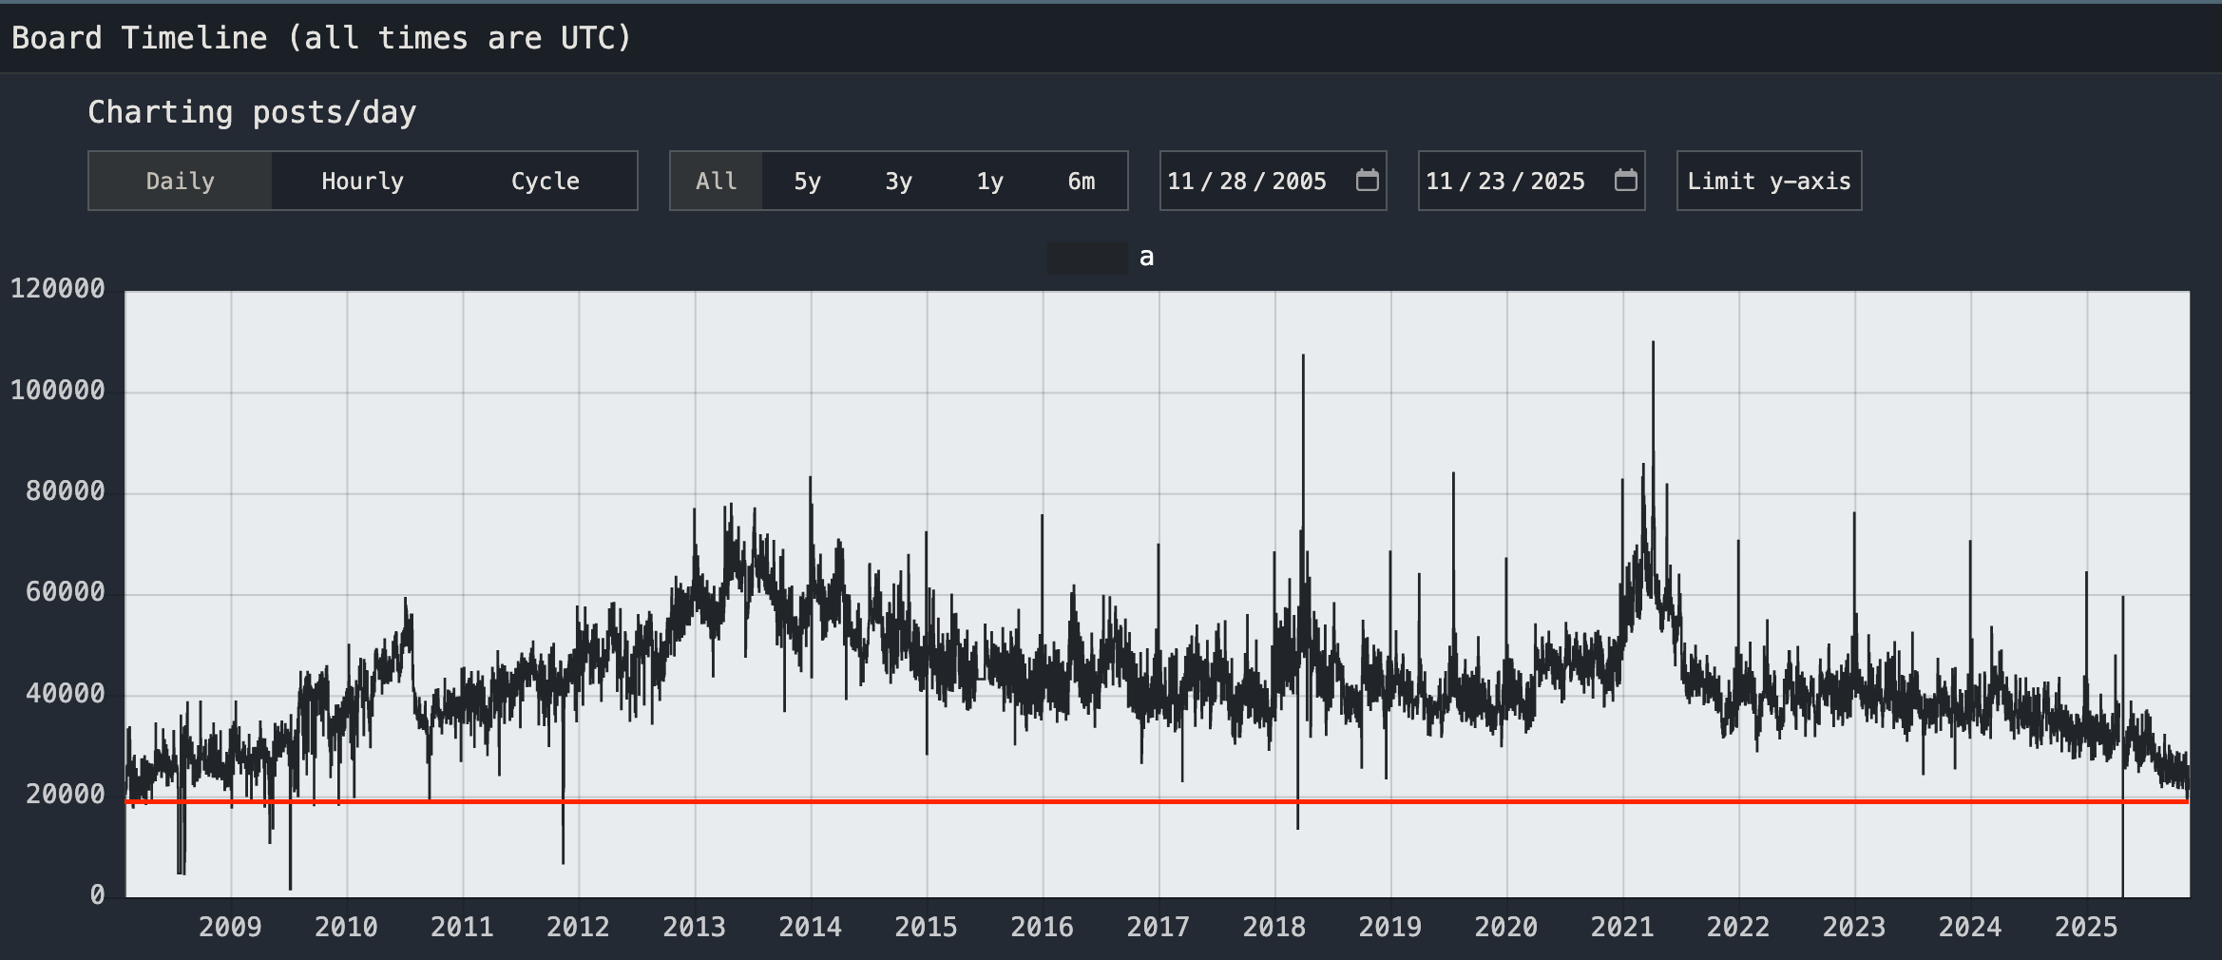This screenshot has width=2222, height=960.
Task: Switch chart to Daily view
Action: (x=181, y=181)
